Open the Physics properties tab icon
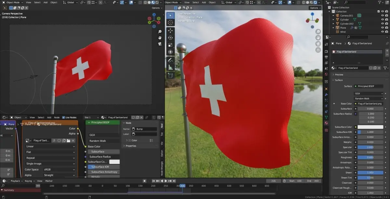Image resolution: width=390 pixels, height=199 pixels. (x=326, y=106)
